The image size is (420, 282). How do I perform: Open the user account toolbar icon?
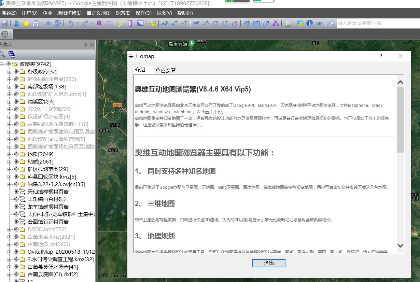click(x=17, y=23)
